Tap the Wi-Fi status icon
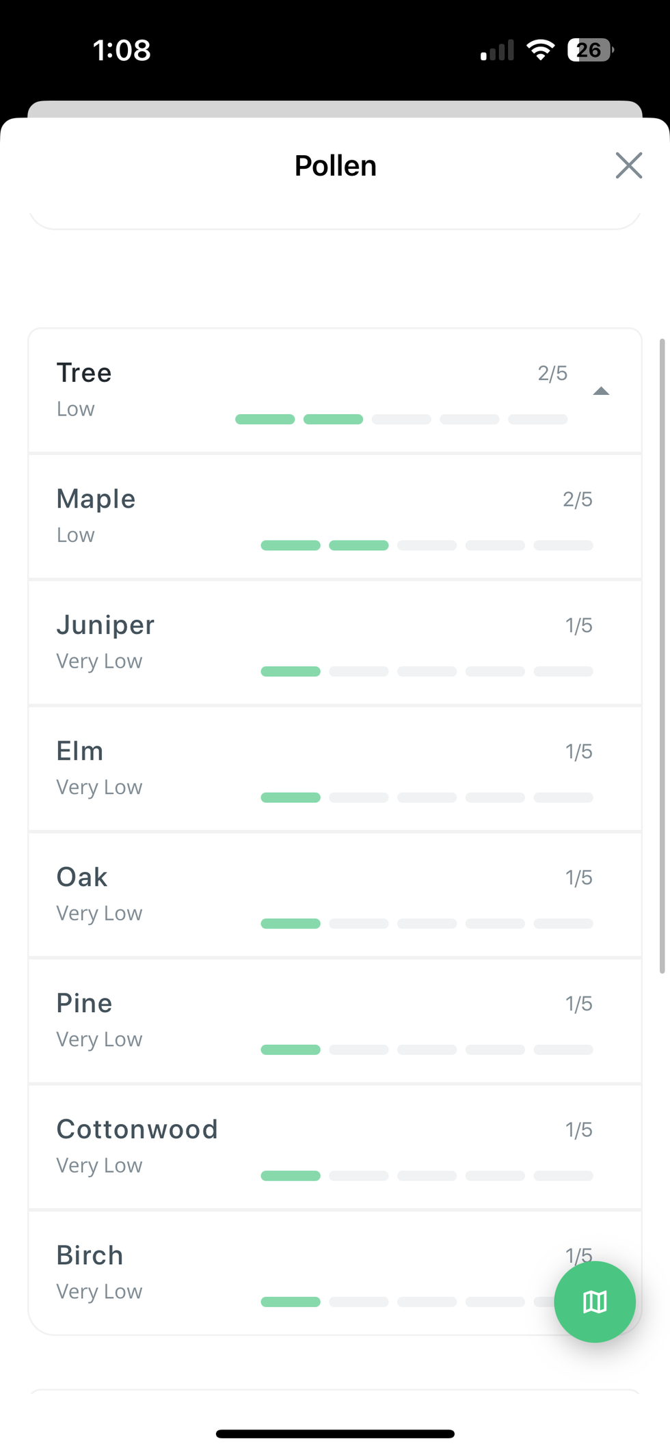Image resolution: width=670 pixels, height=1452 pixels. [540, 50]
